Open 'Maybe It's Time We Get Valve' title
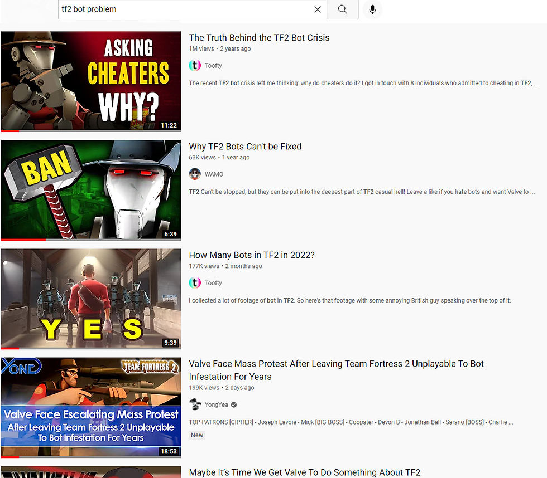Viewport: 547px width, 478px height. 305,472
